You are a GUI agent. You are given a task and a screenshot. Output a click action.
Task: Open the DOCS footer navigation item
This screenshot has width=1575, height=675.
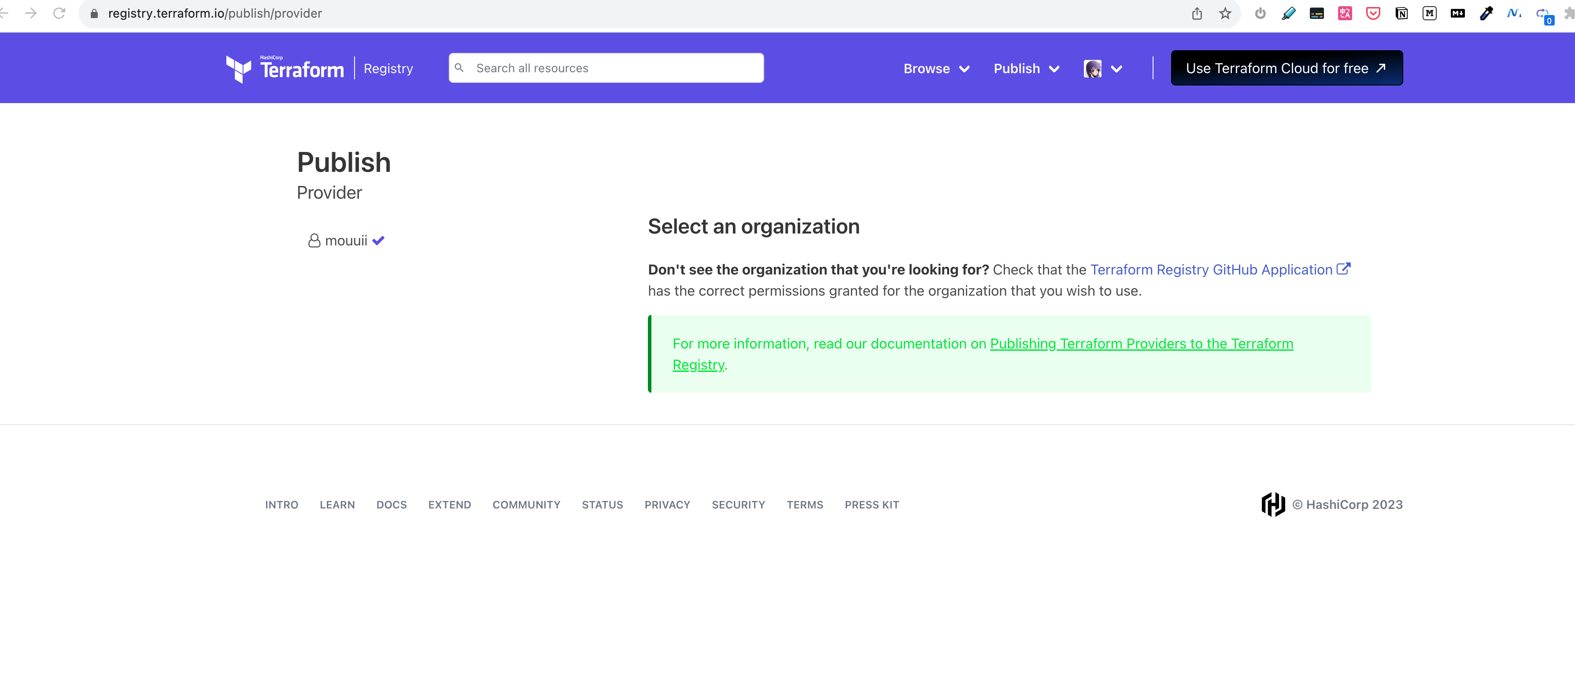click(391, 504)
